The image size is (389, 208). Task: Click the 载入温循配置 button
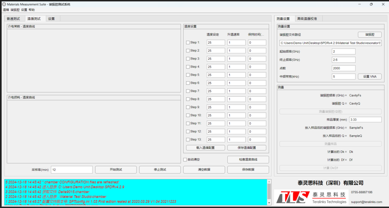point(205,148)
